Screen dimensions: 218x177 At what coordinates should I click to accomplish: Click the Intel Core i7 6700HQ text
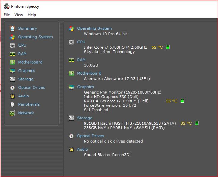[115, 47]
